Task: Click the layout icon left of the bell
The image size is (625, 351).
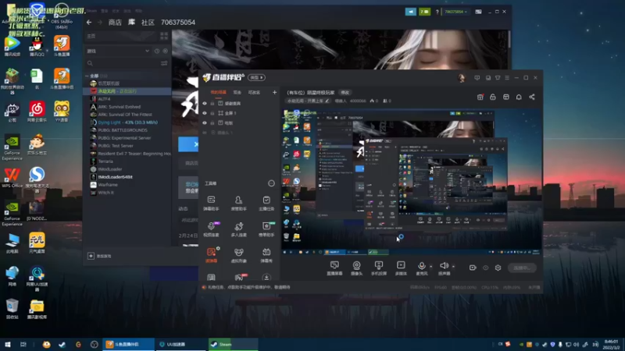Action: tap(505, 97)
